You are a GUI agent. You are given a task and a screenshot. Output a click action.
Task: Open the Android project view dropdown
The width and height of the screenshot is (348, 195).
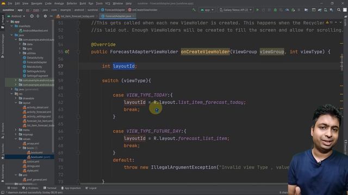[16, 16]
